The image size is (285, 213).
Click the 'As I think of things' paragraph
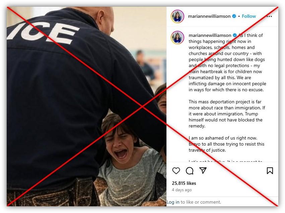[227, 62]
